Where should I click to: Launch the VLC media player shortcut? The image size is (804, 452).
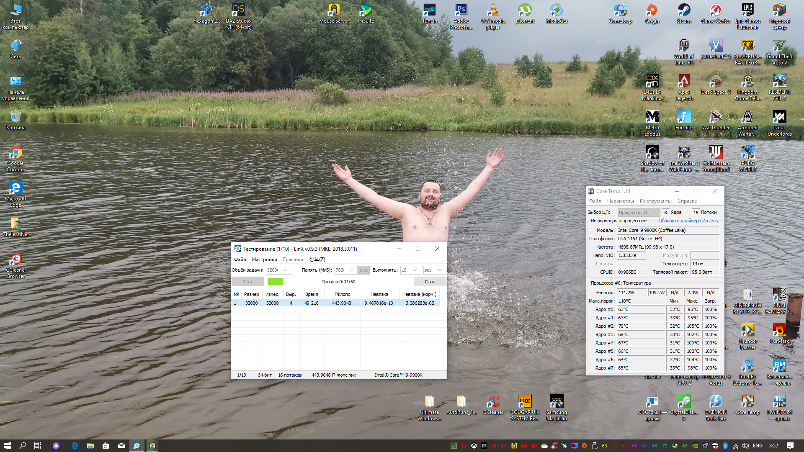[x=493, y=10]
